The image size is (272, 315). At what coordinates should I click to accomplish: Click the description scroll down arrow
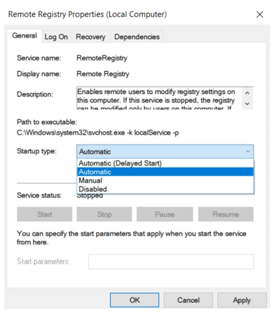247,104
